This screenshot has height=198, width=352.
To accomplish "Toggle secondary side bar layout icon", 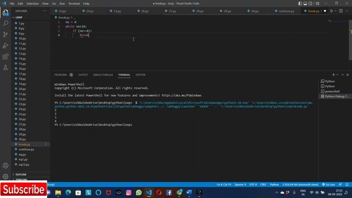I will [310, 4].
